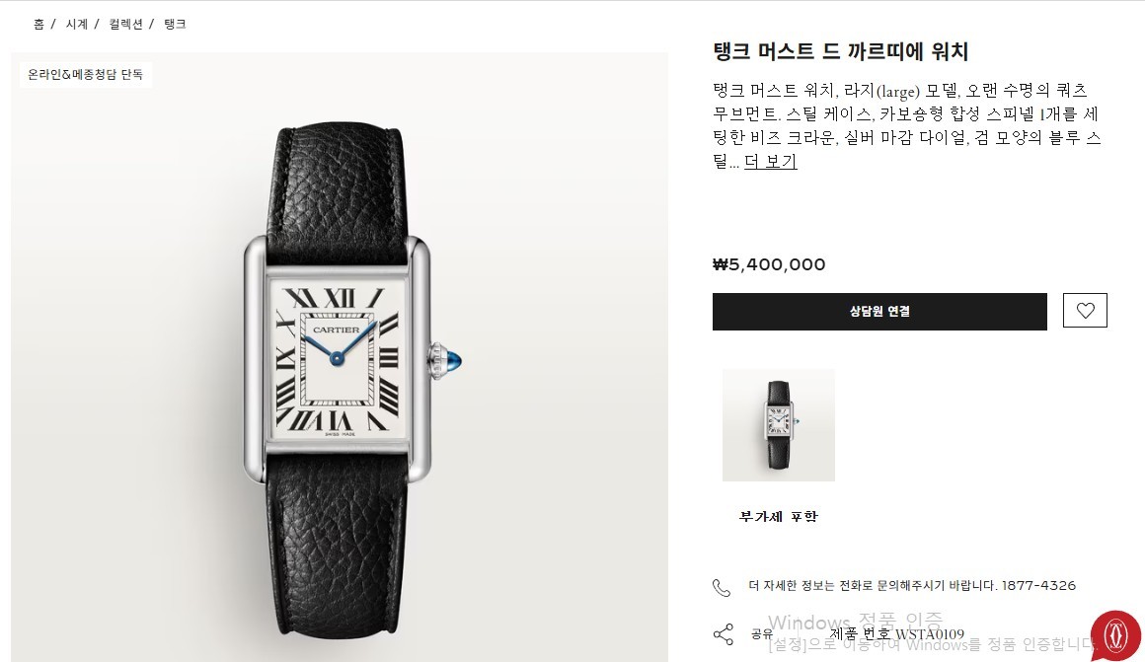Go to 홈 in breadcrumb
1145x662 pixels.
click(38, 24)
